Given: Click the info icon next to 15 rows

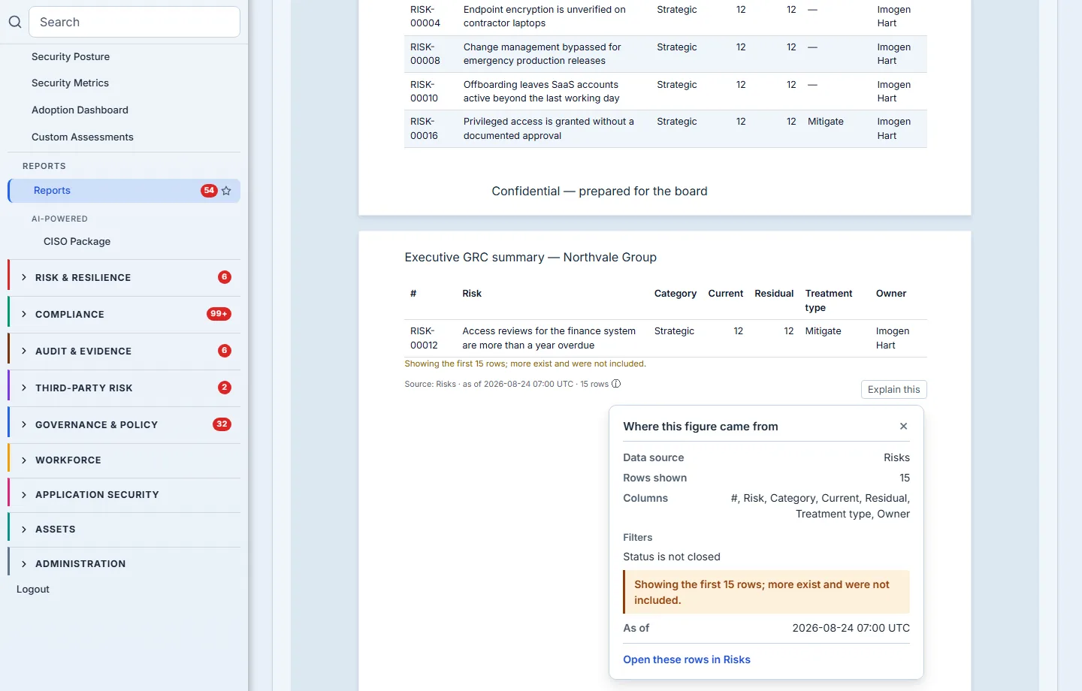Looking at the screenshot, I should pyautogui.click(x=616, y=384).
